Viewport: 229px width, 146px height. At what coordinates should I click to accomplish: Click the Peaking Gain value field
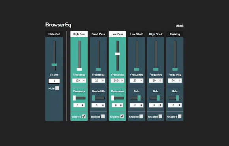(x=175, y=105)
